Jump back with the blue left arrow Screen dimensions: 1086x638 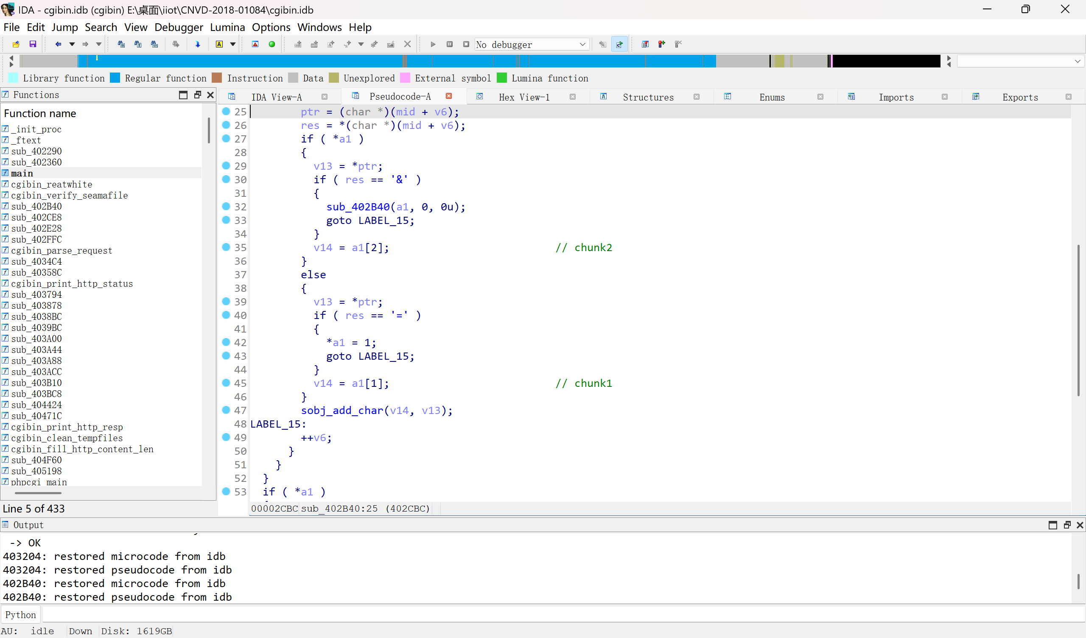[58, 44]
